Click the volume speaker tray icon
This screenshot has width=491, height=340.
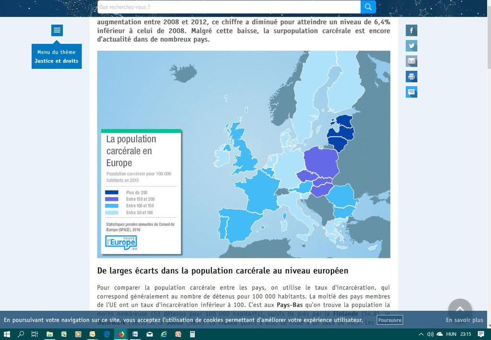pyautogui.click(x=430, y=334)
